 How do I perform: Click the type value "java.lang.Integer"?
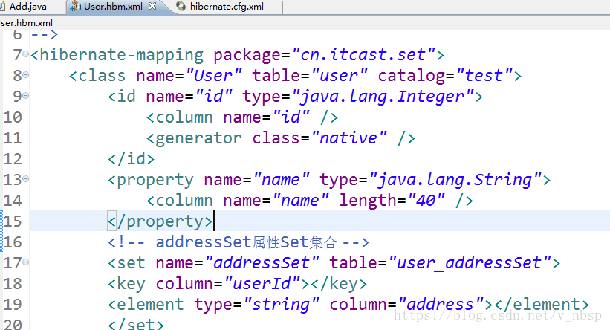383,96
